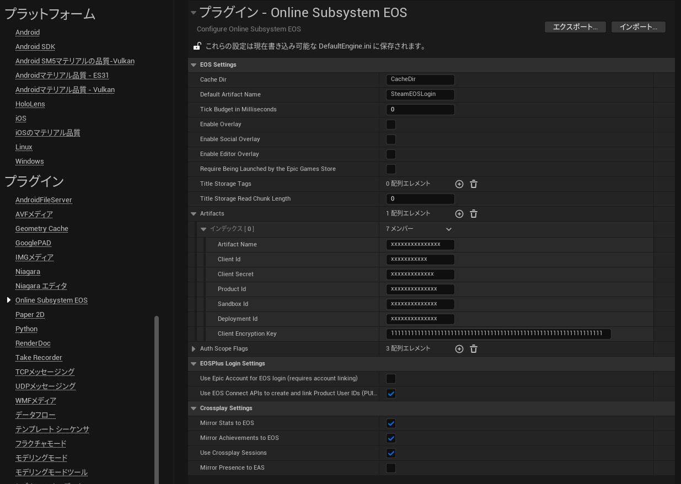681x484 pixels.
Task: Disable Use Crossplay Sessions
Action: pos(391,453)
